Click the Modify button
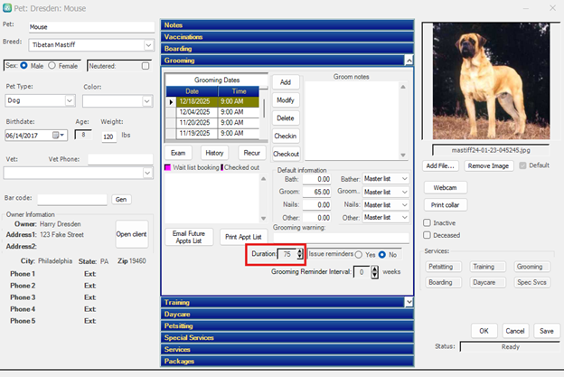The width and height of the screenshot is (564, 377). 286,100
